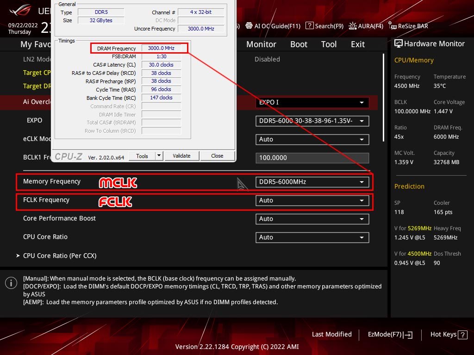Click the CPU-Z Validate button

(x=181, y=156)
